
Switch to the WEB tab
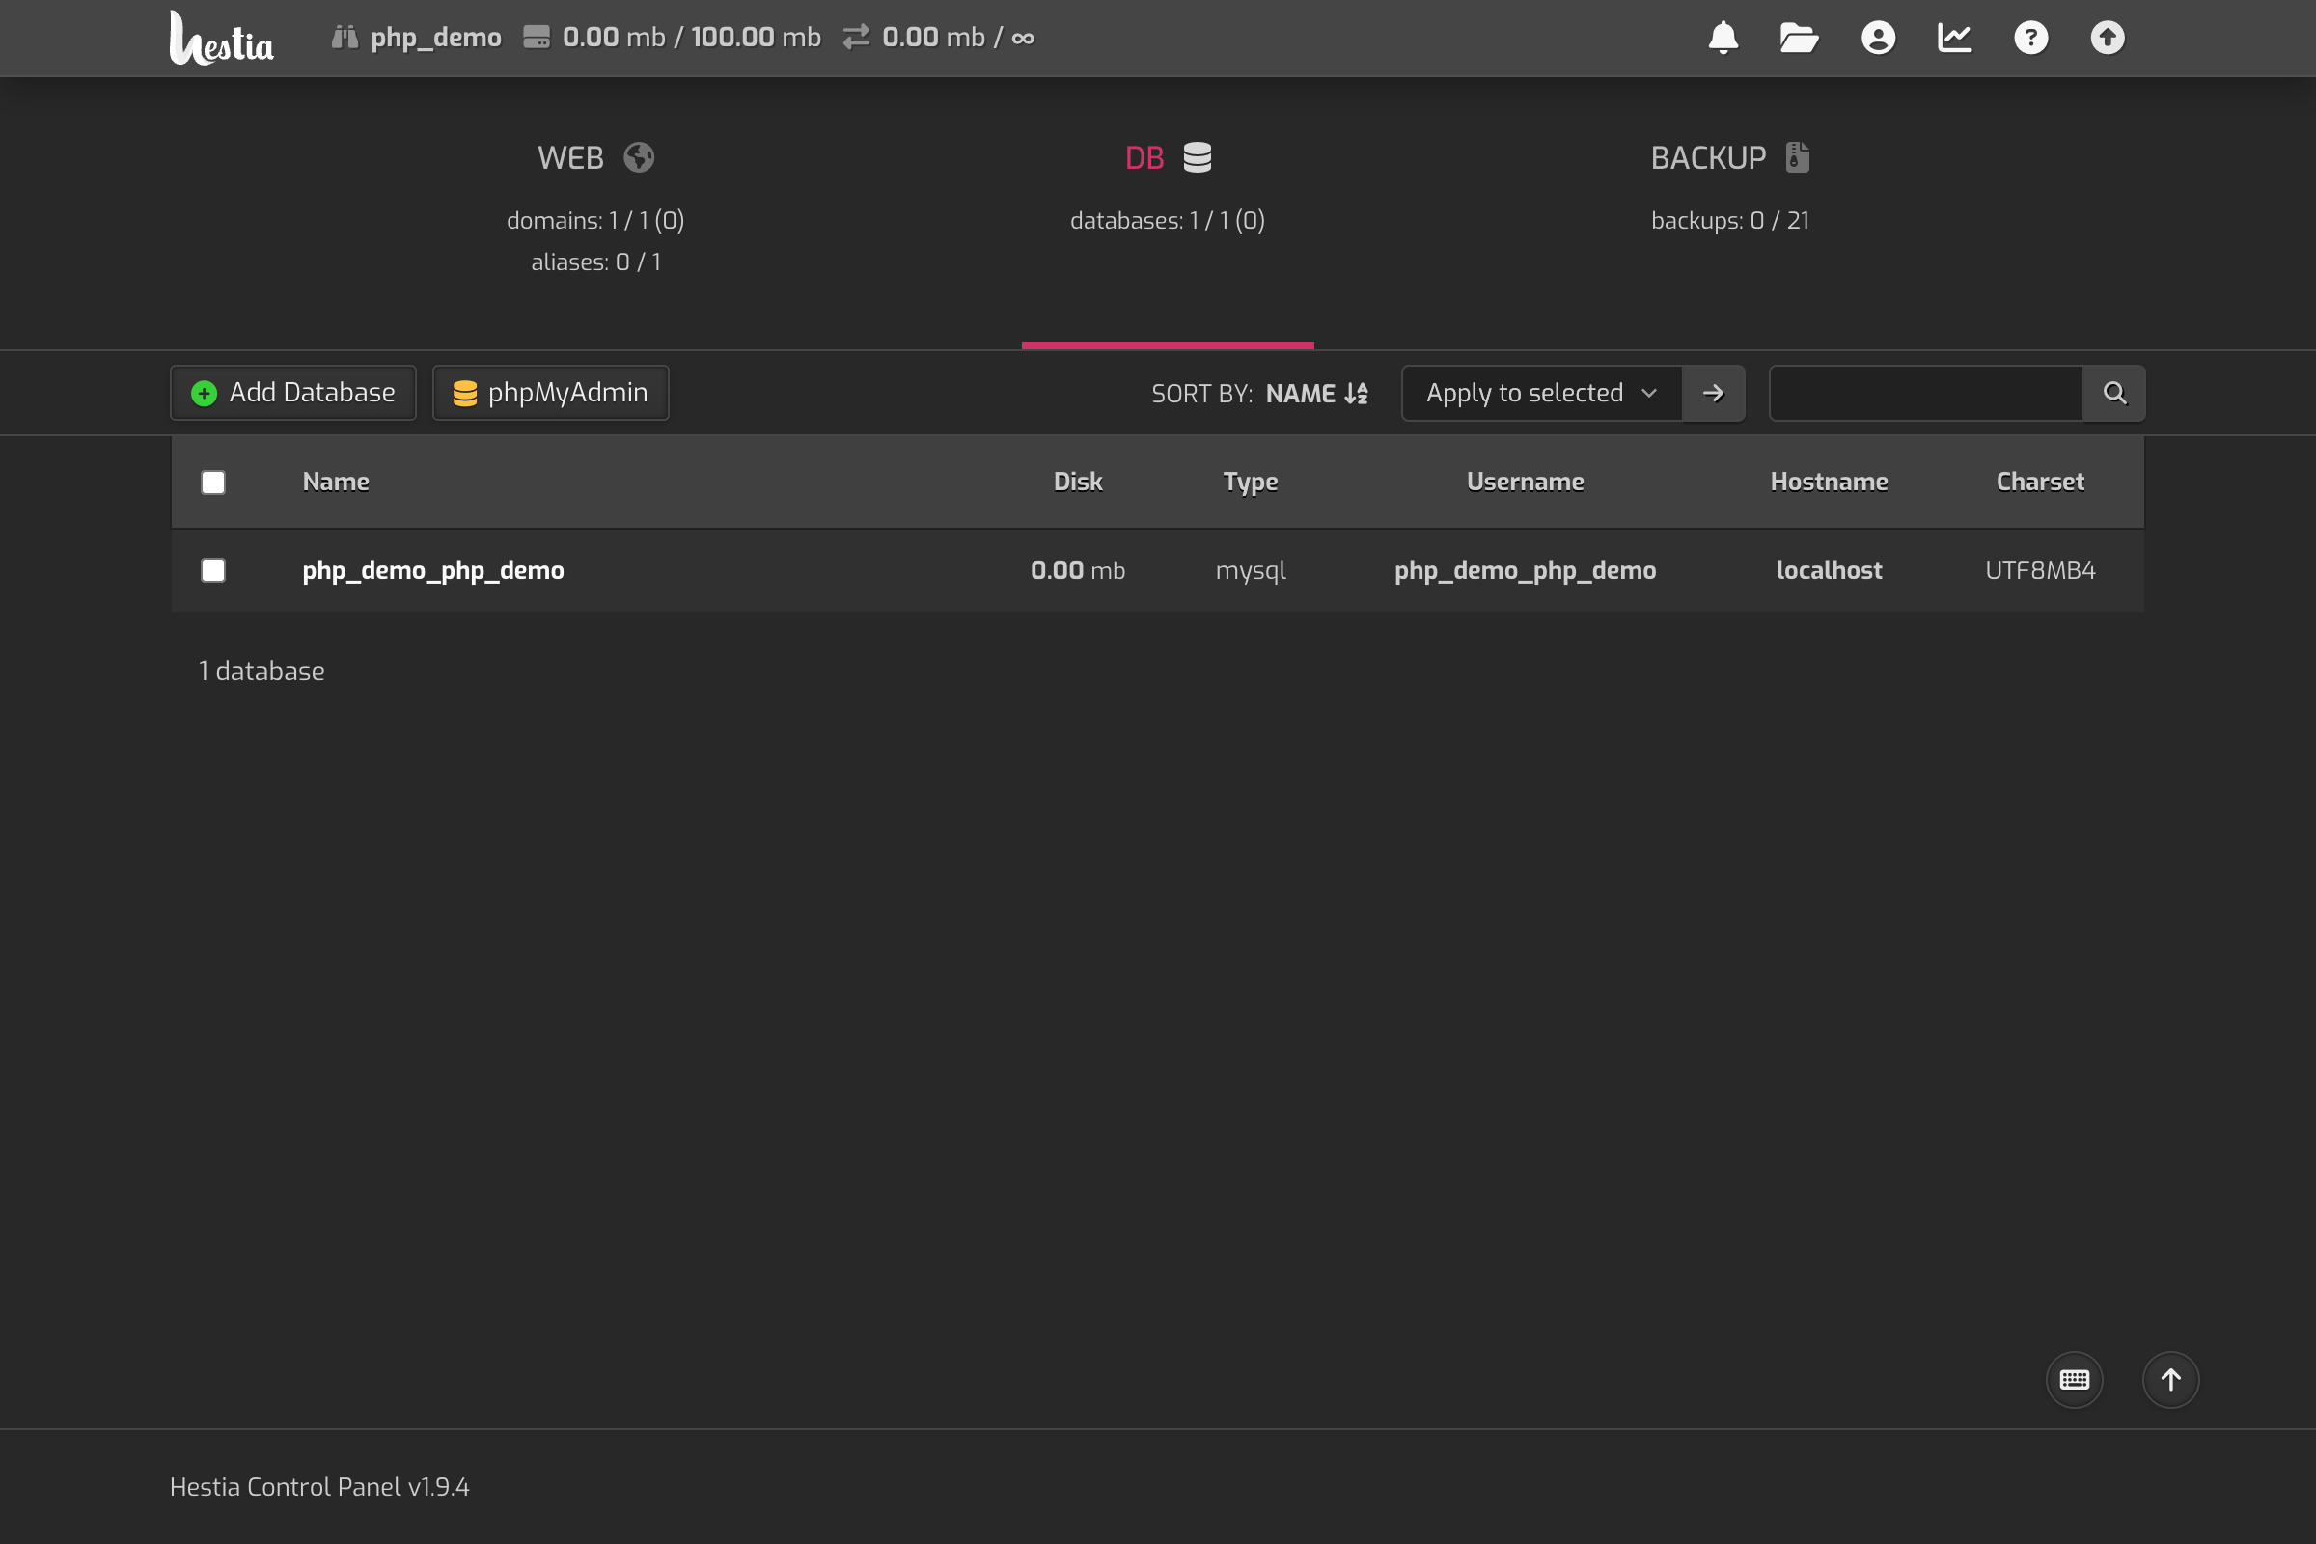click(x=594, y=157)
